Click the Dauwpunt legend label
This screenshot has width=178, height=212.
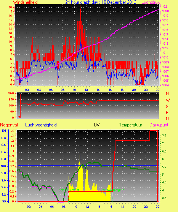159,125
